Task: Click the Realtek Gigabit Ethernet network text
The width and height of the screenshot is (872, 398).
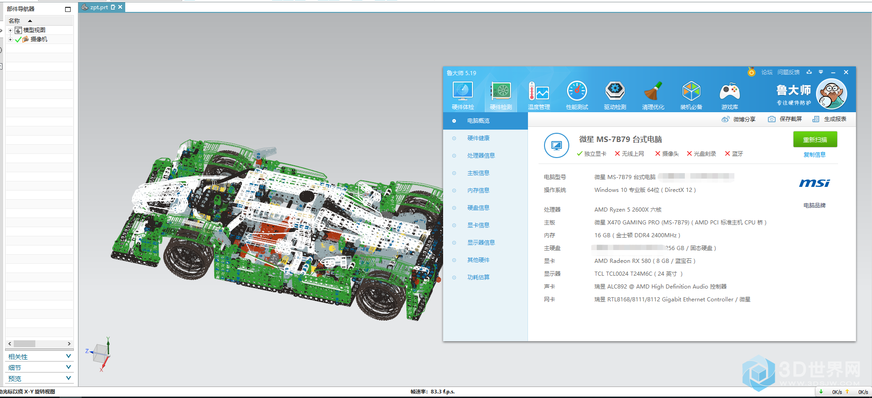Action: (x=672, y=300)
